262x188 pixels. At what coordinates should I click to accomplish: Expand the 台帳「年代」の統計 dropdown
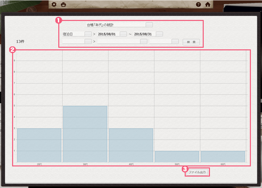[149, 25]
